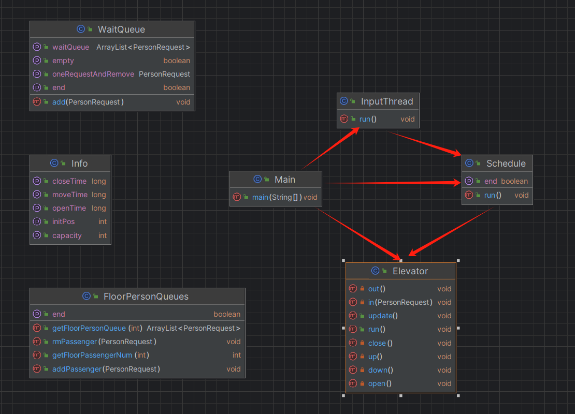Screen dimensions: 575x414
Task: Click the Schedule class header
Action: [497, 164]
